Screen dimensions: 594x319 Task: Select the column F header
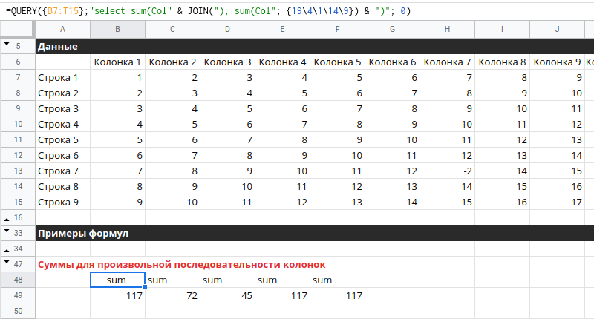pyautogui.click(x=337, y=30)
